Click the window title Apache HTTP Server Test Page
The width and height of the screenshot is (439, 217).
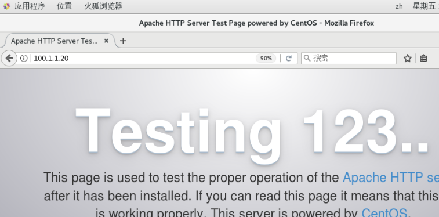coord(256,23)
